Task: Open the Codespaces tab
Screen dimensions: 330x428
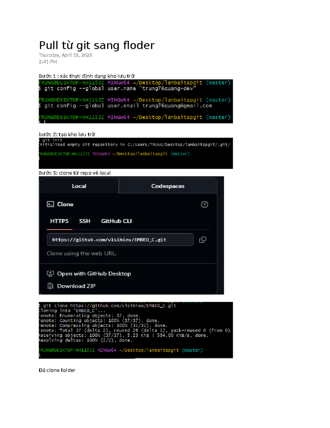Action: click(x=167, y=186)
